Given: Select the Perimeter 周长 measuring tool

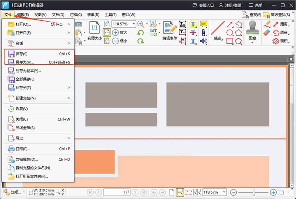Looking at the screenshot, I should point(281,33).
